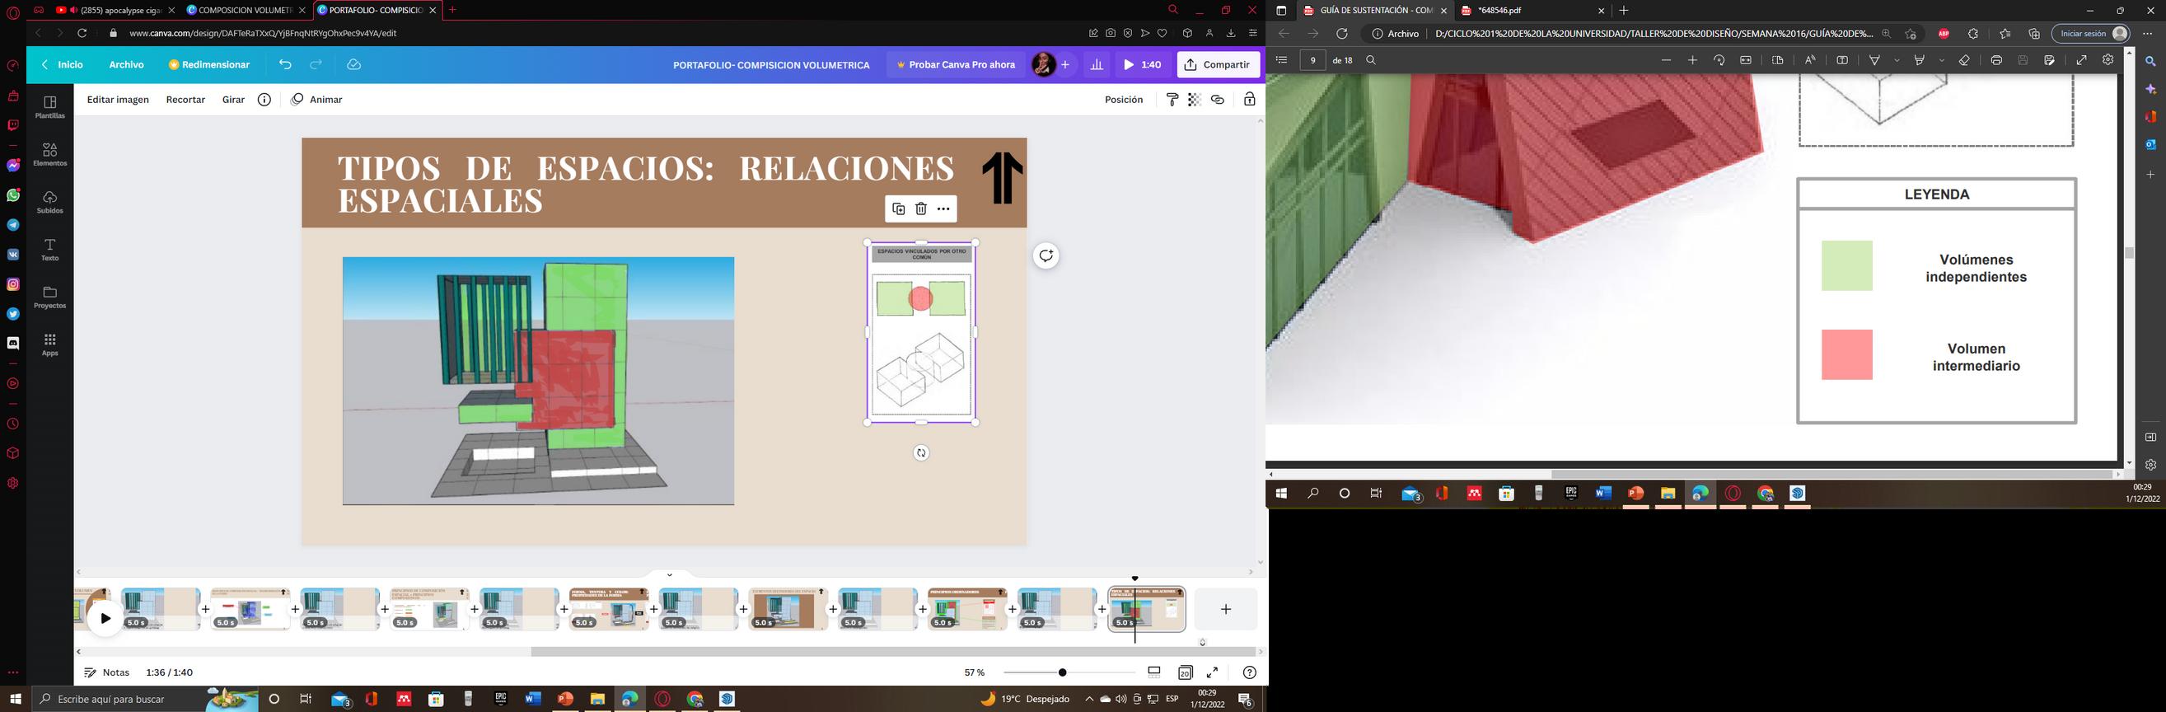Add a comment on the slide
Image resolution: width=2166 pixels, height=712 pixels.
(1046, 255)
